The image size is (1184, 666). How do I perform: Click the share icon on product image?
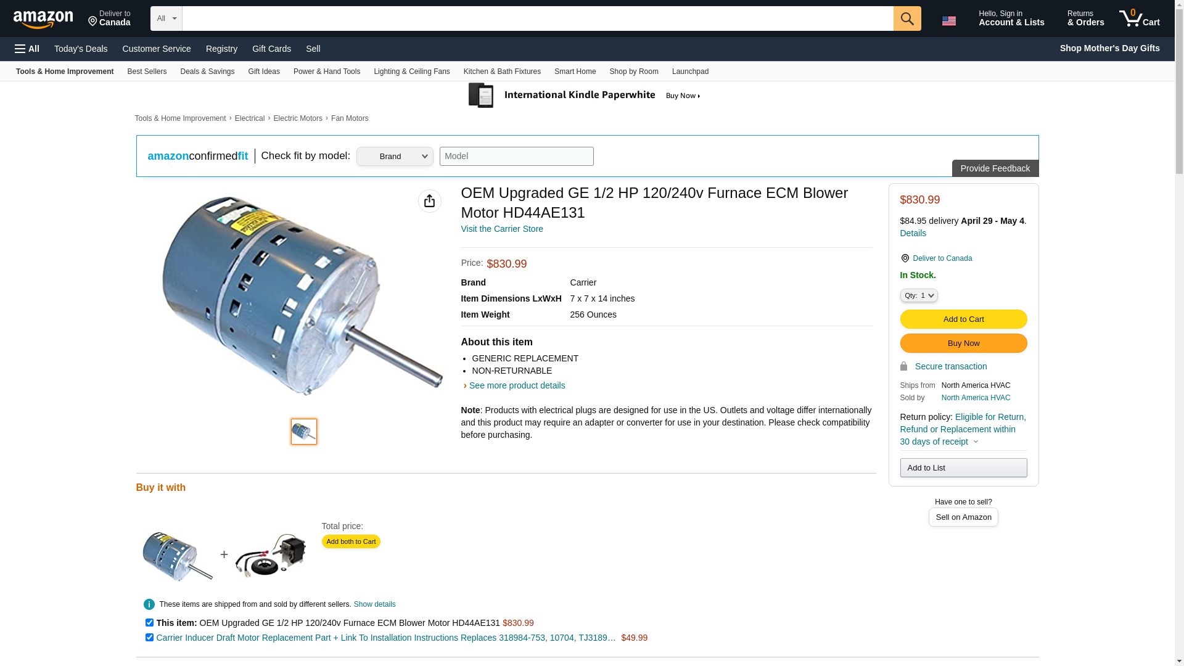(429, 201)
